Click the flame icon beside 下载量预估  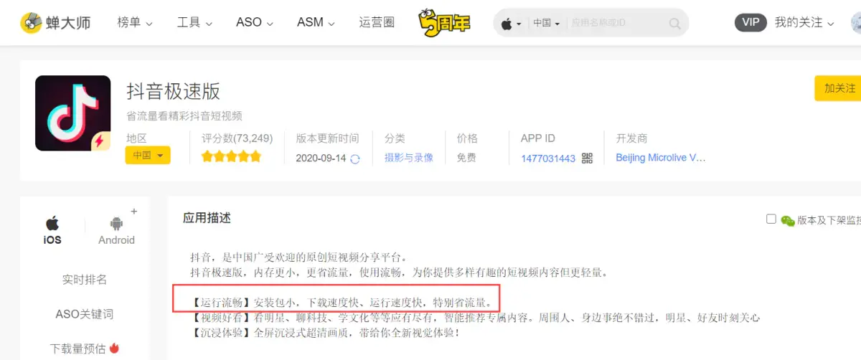(x=114, y=348)
